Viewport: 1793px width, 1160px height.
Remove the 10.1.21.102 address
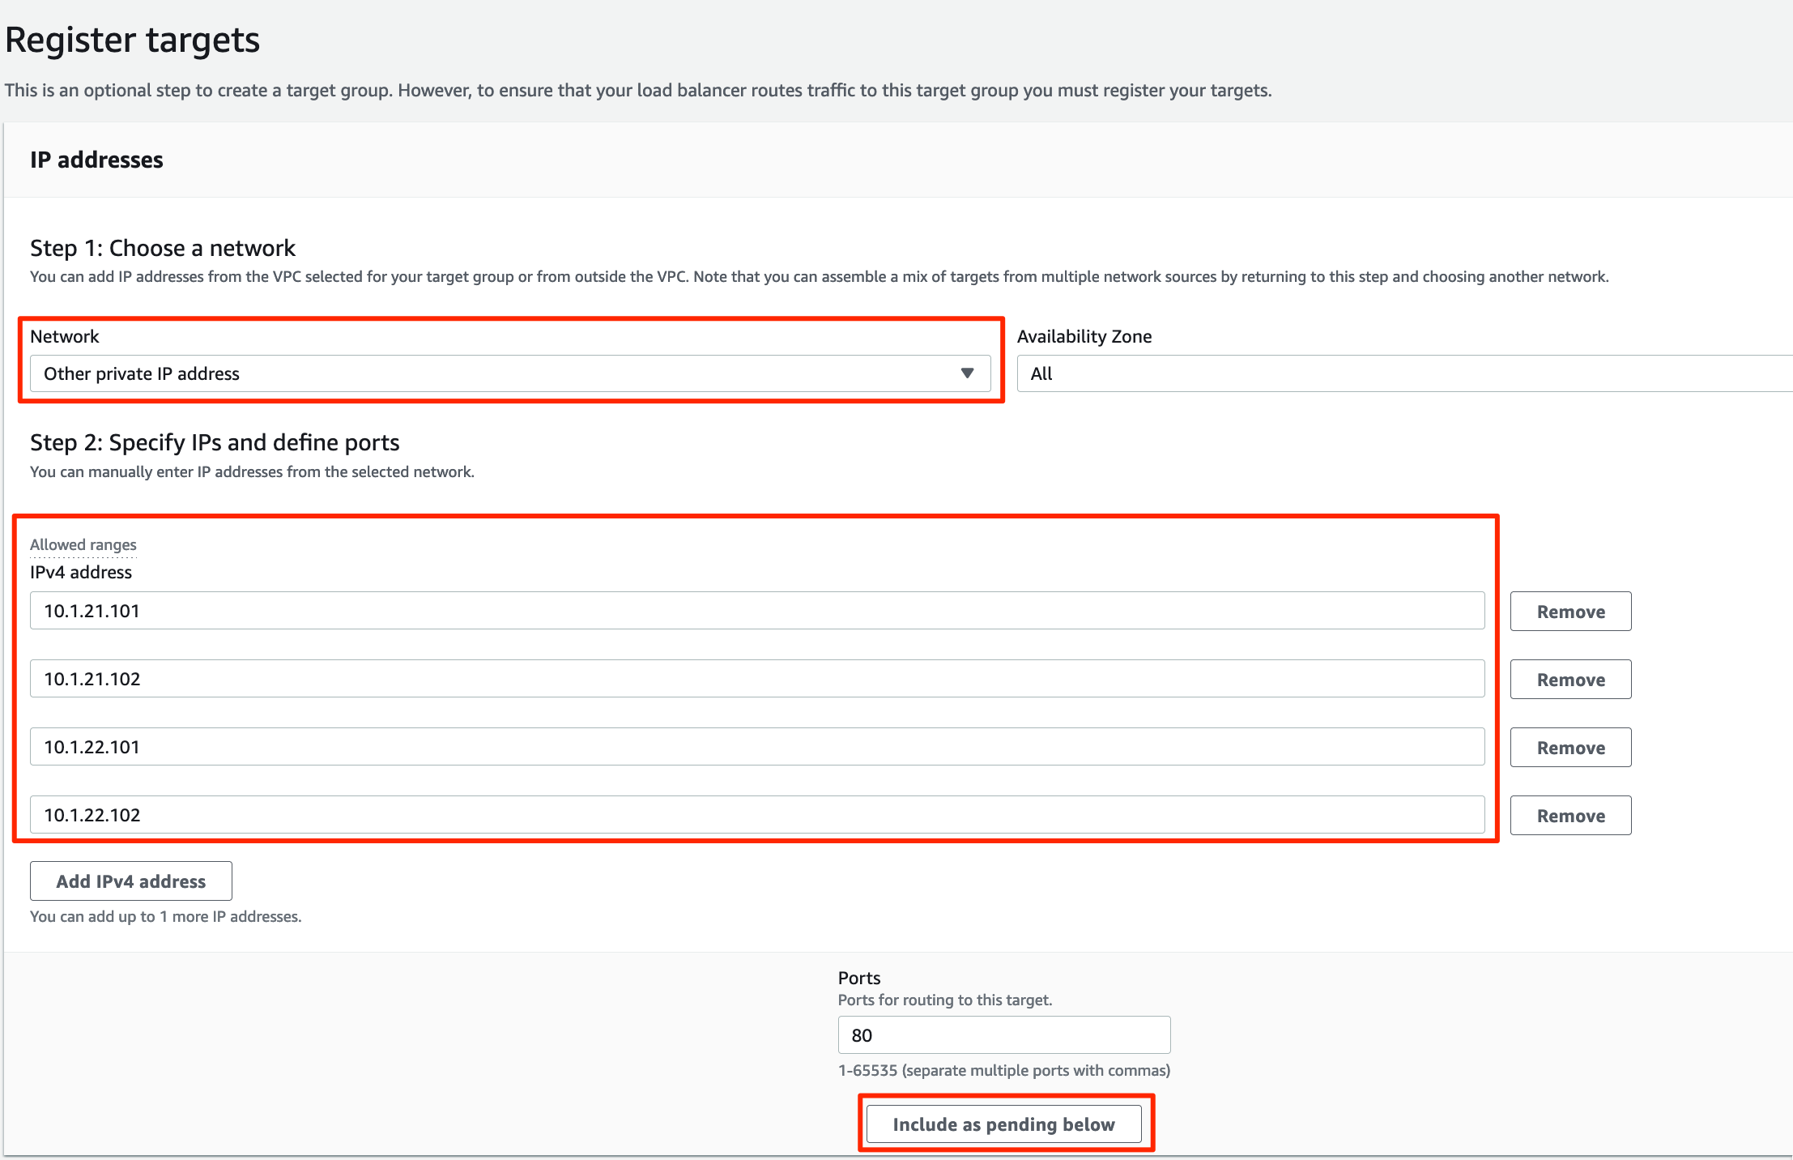tap(1570, 680)
